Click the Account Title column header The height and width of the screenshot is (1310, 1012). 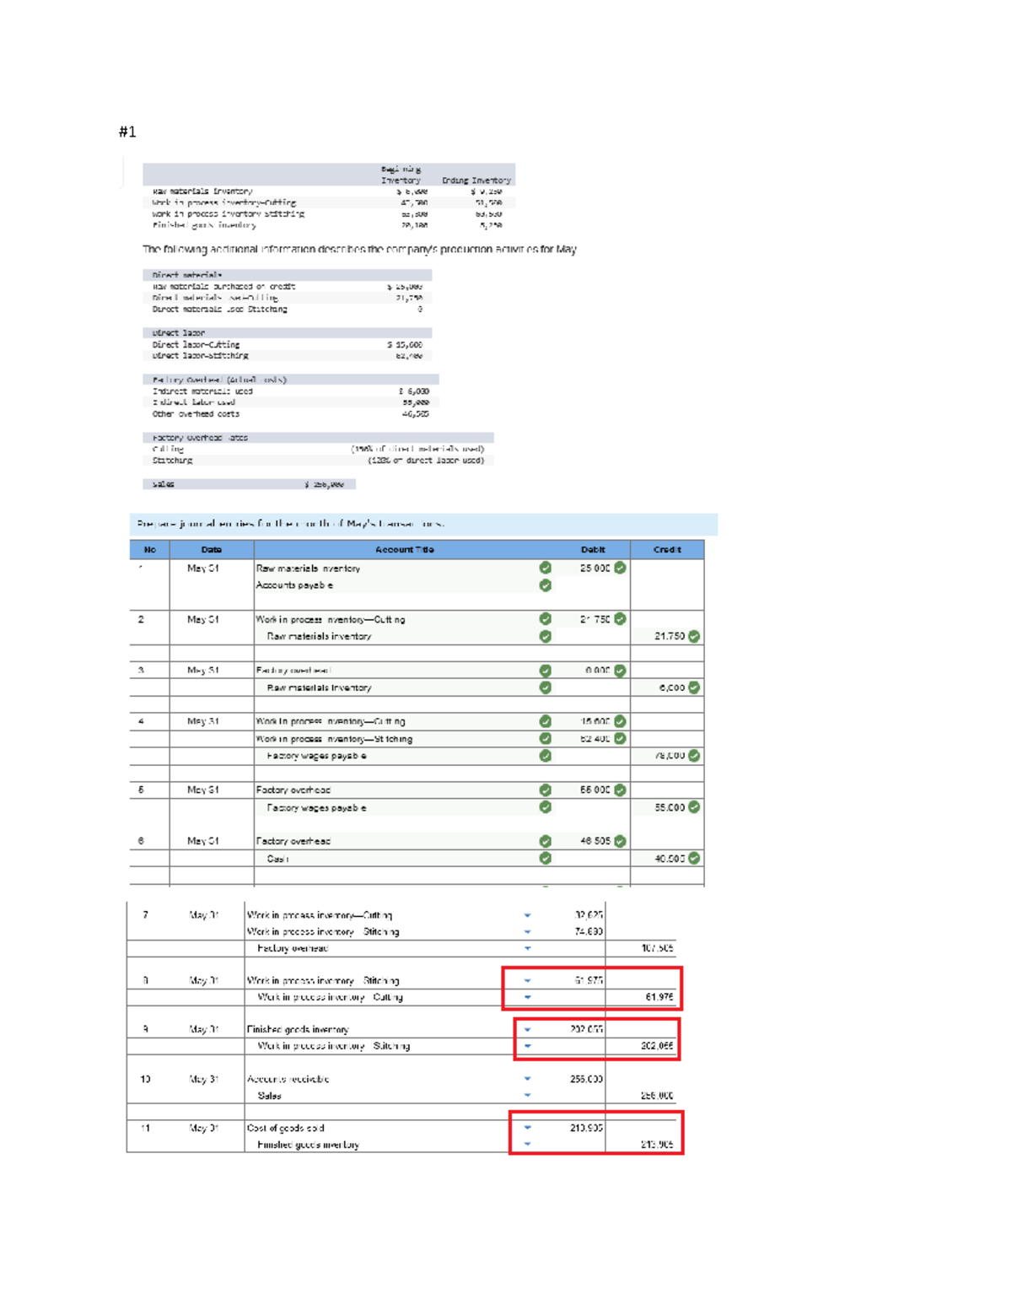[x=405, y=550]
